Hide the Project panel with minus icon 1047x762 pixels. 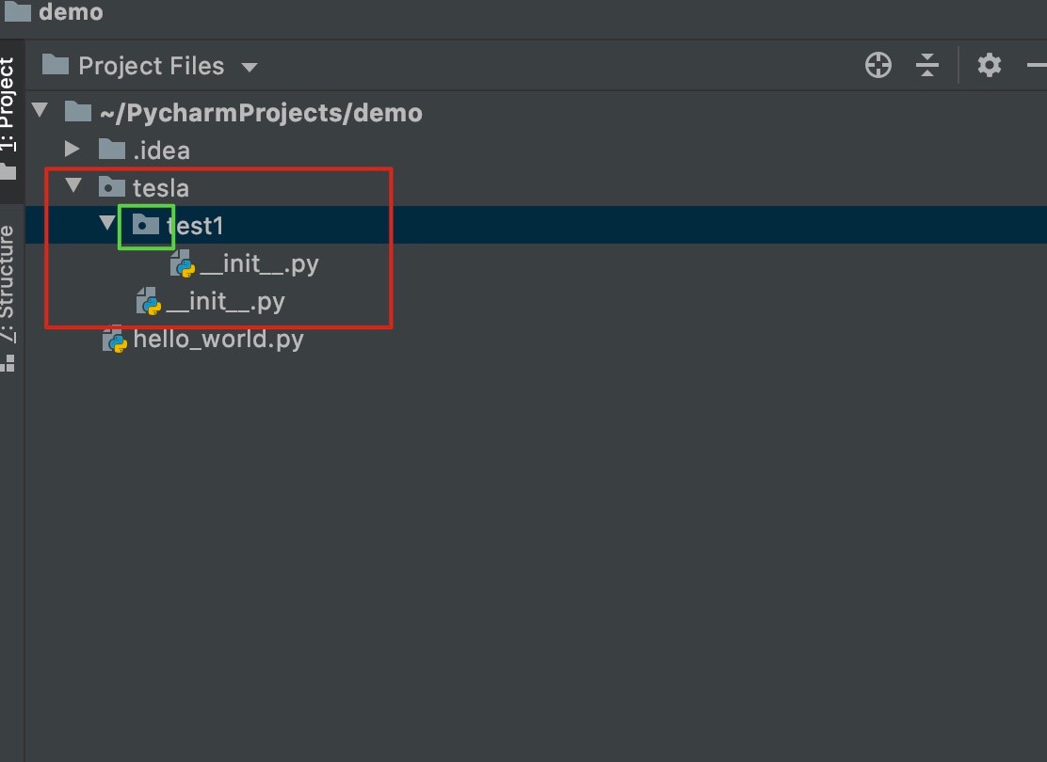point(1038,66)
